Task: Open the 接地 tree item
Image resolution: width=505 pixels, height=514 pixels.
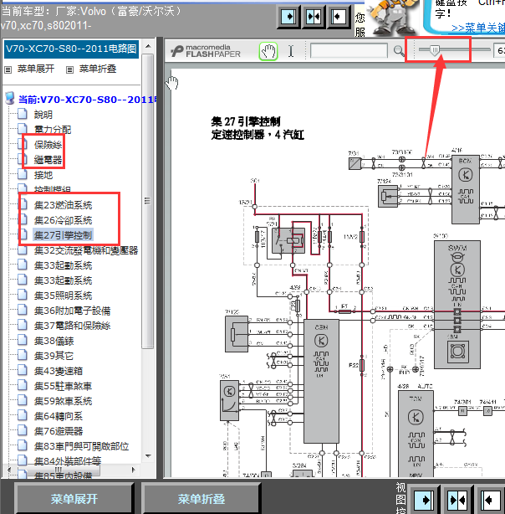Action: [x=43, y=175]
